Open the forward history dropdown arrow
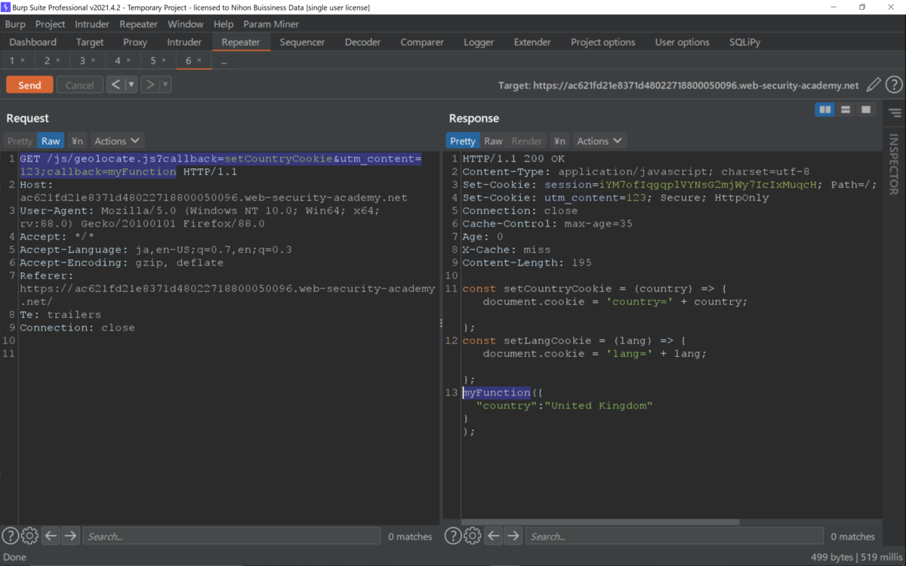The image size is (906, 566). (x=165, y=85)
